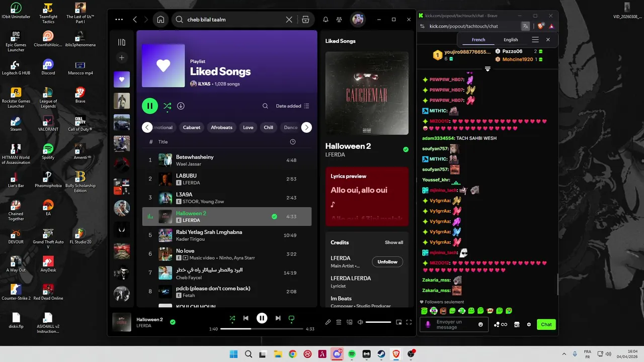Open the lyrics microphone icon
The width and height of the screenshot is (644, 362).
[x=328, y=322]
